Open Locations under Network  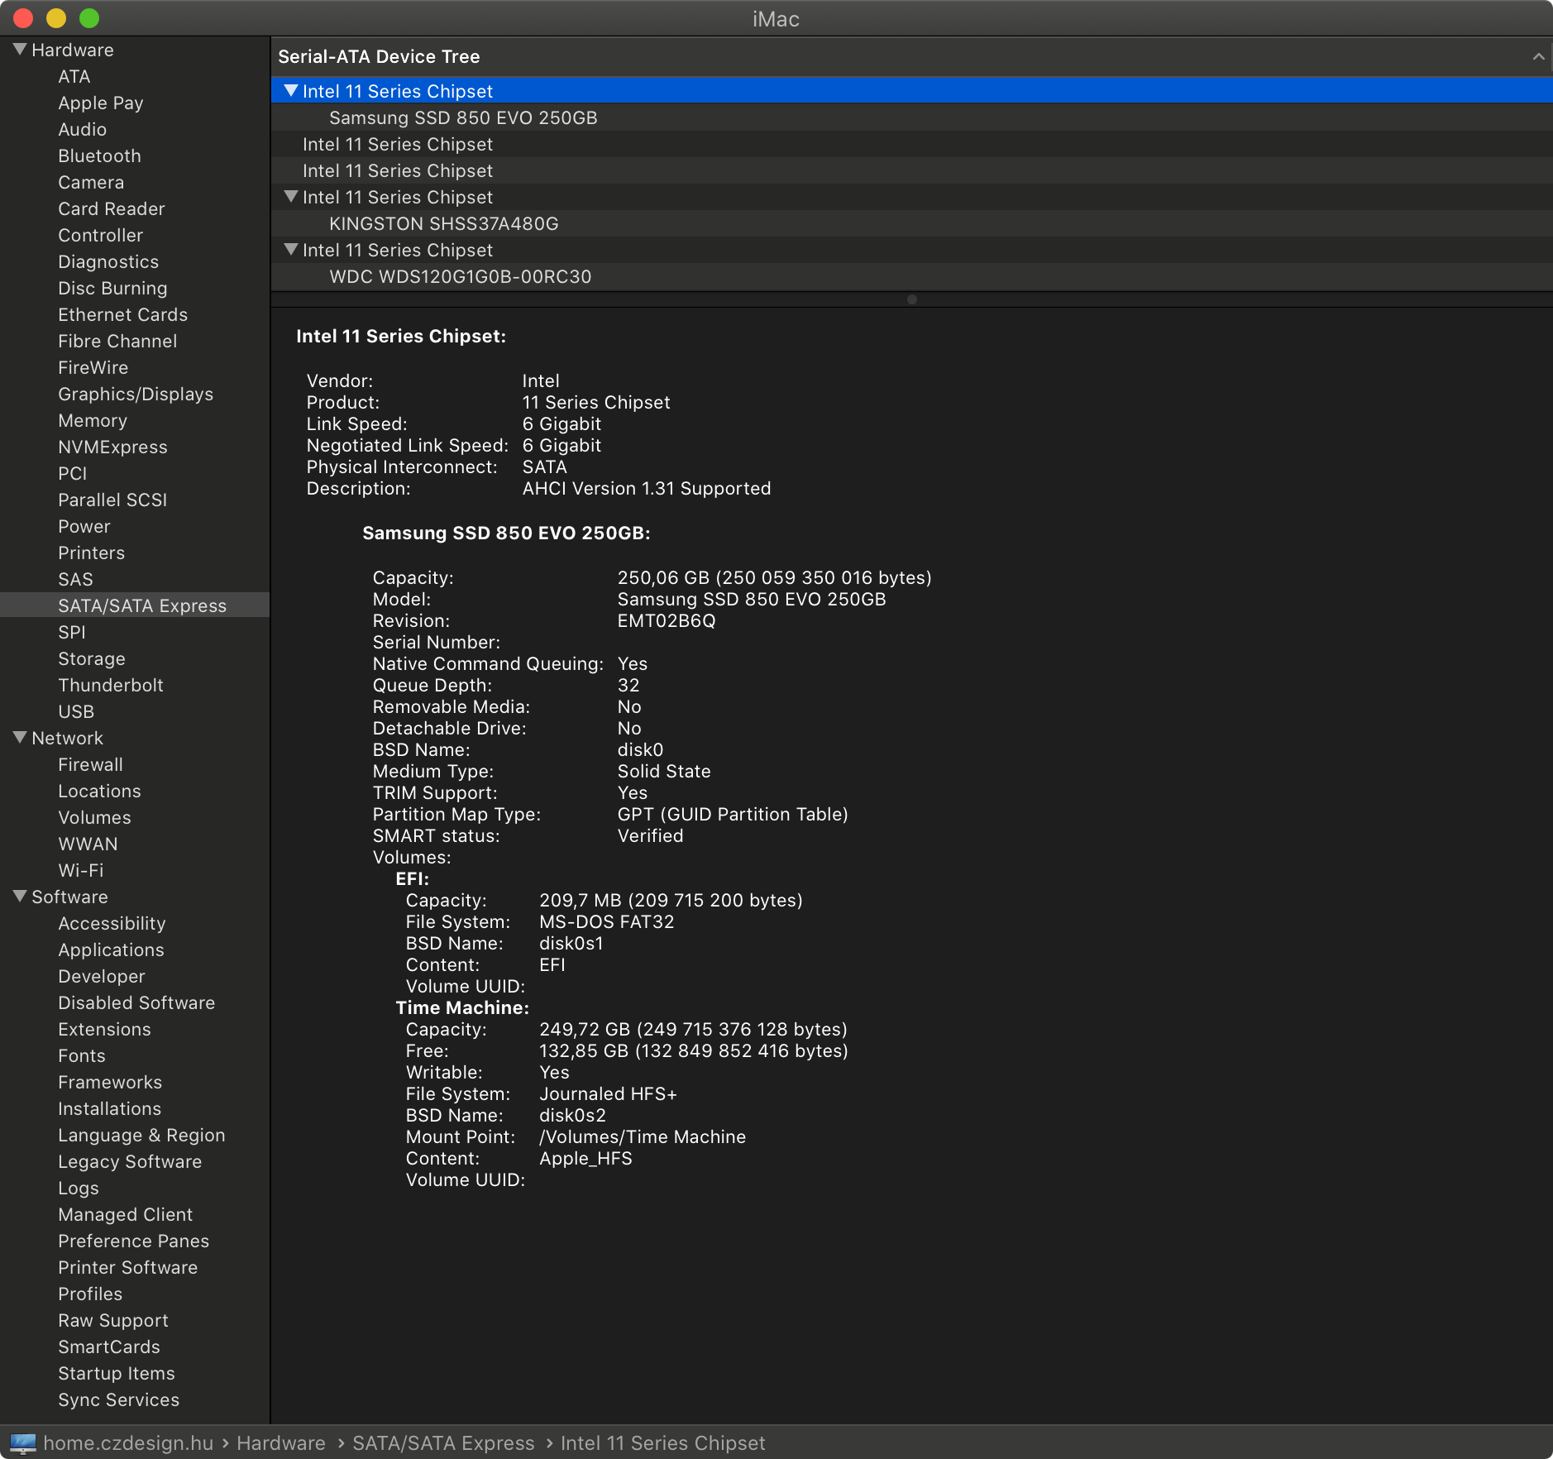click(99, 791)
